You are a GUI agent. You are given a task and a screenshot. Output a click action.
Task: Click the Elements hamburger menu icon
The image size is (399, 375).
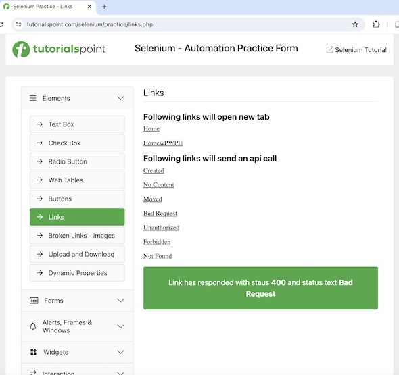point(33,98)
